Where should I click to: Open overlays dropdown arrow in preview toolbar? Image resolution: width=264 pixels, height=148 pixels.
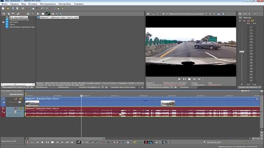214,14
